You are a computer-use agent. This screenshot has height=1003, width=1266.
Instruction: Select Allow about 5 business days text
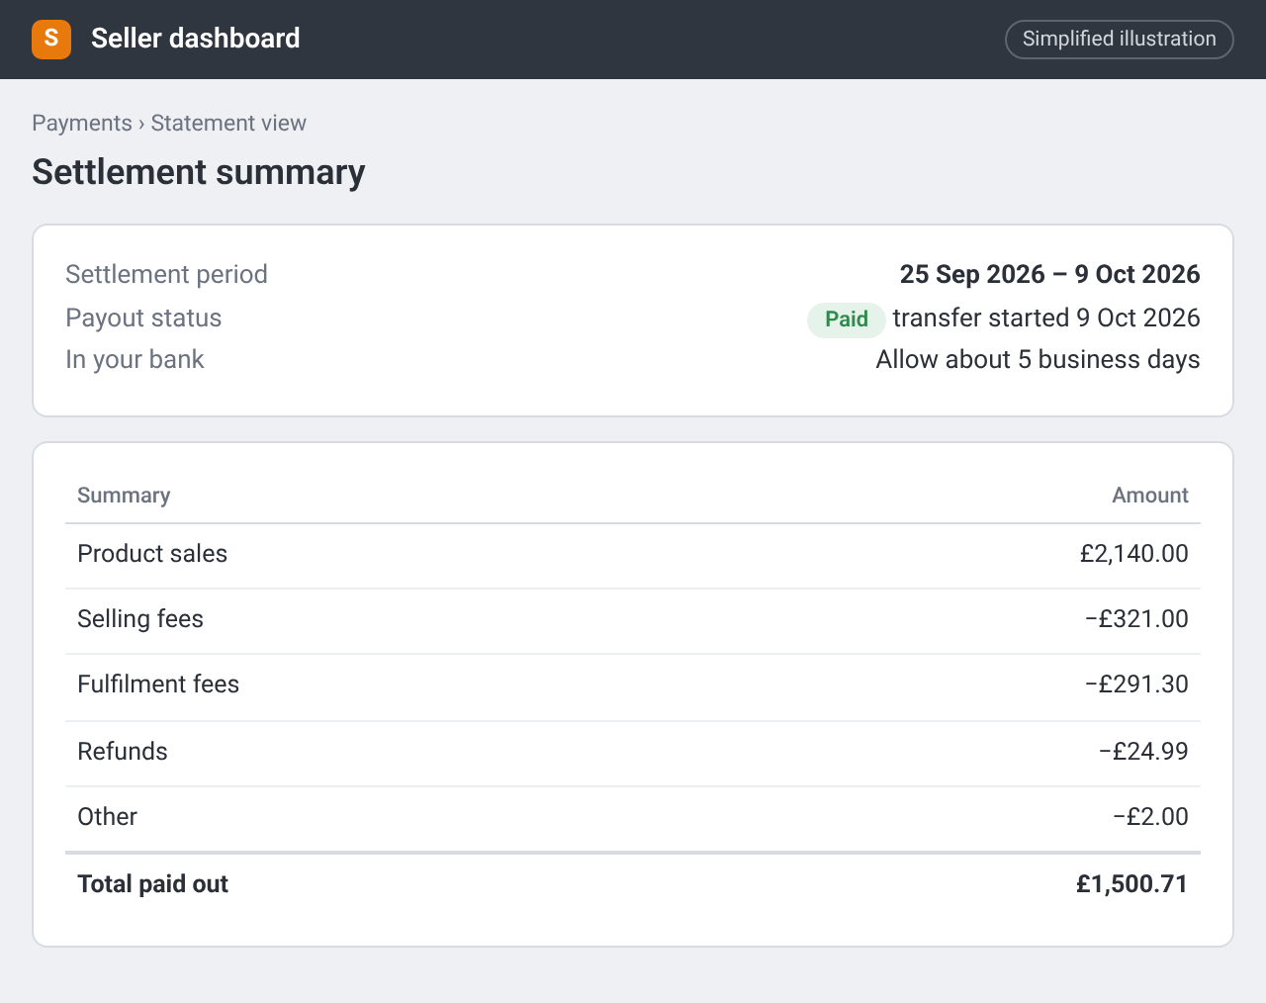pos(1038,359)
